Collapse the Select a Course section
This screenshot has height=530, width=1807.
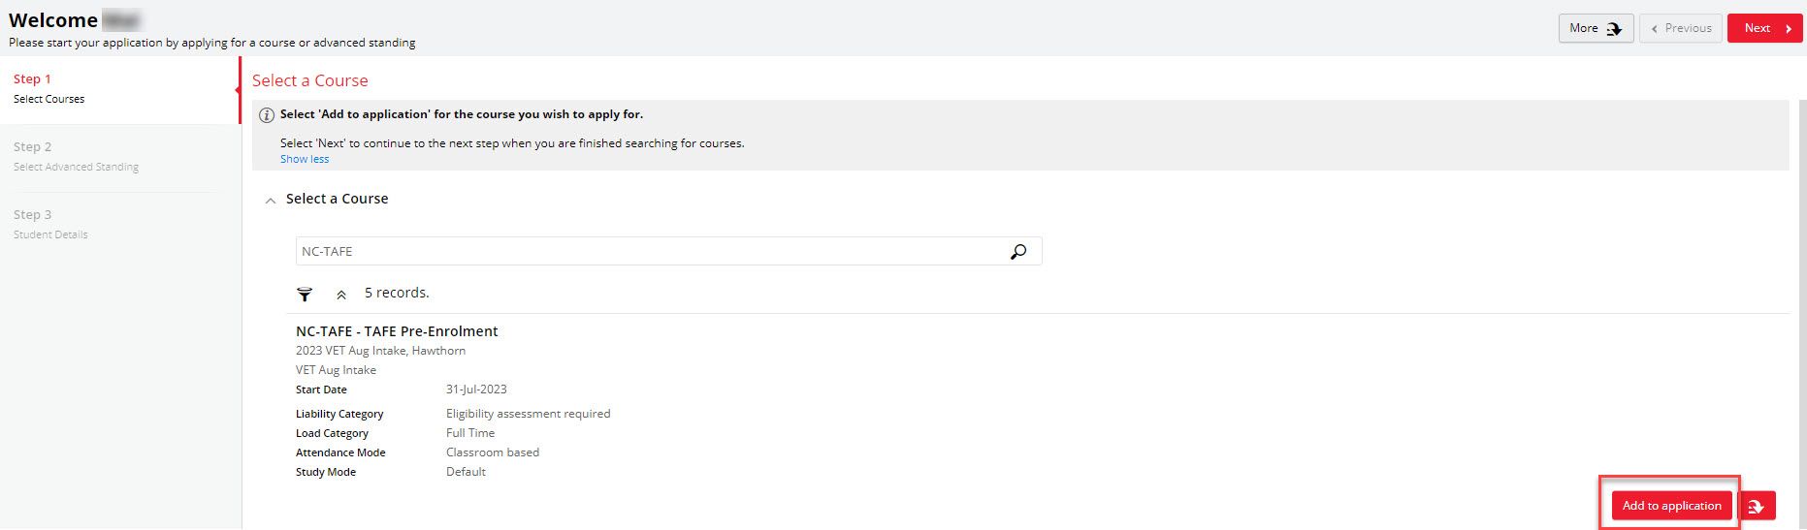pos(271,201)
